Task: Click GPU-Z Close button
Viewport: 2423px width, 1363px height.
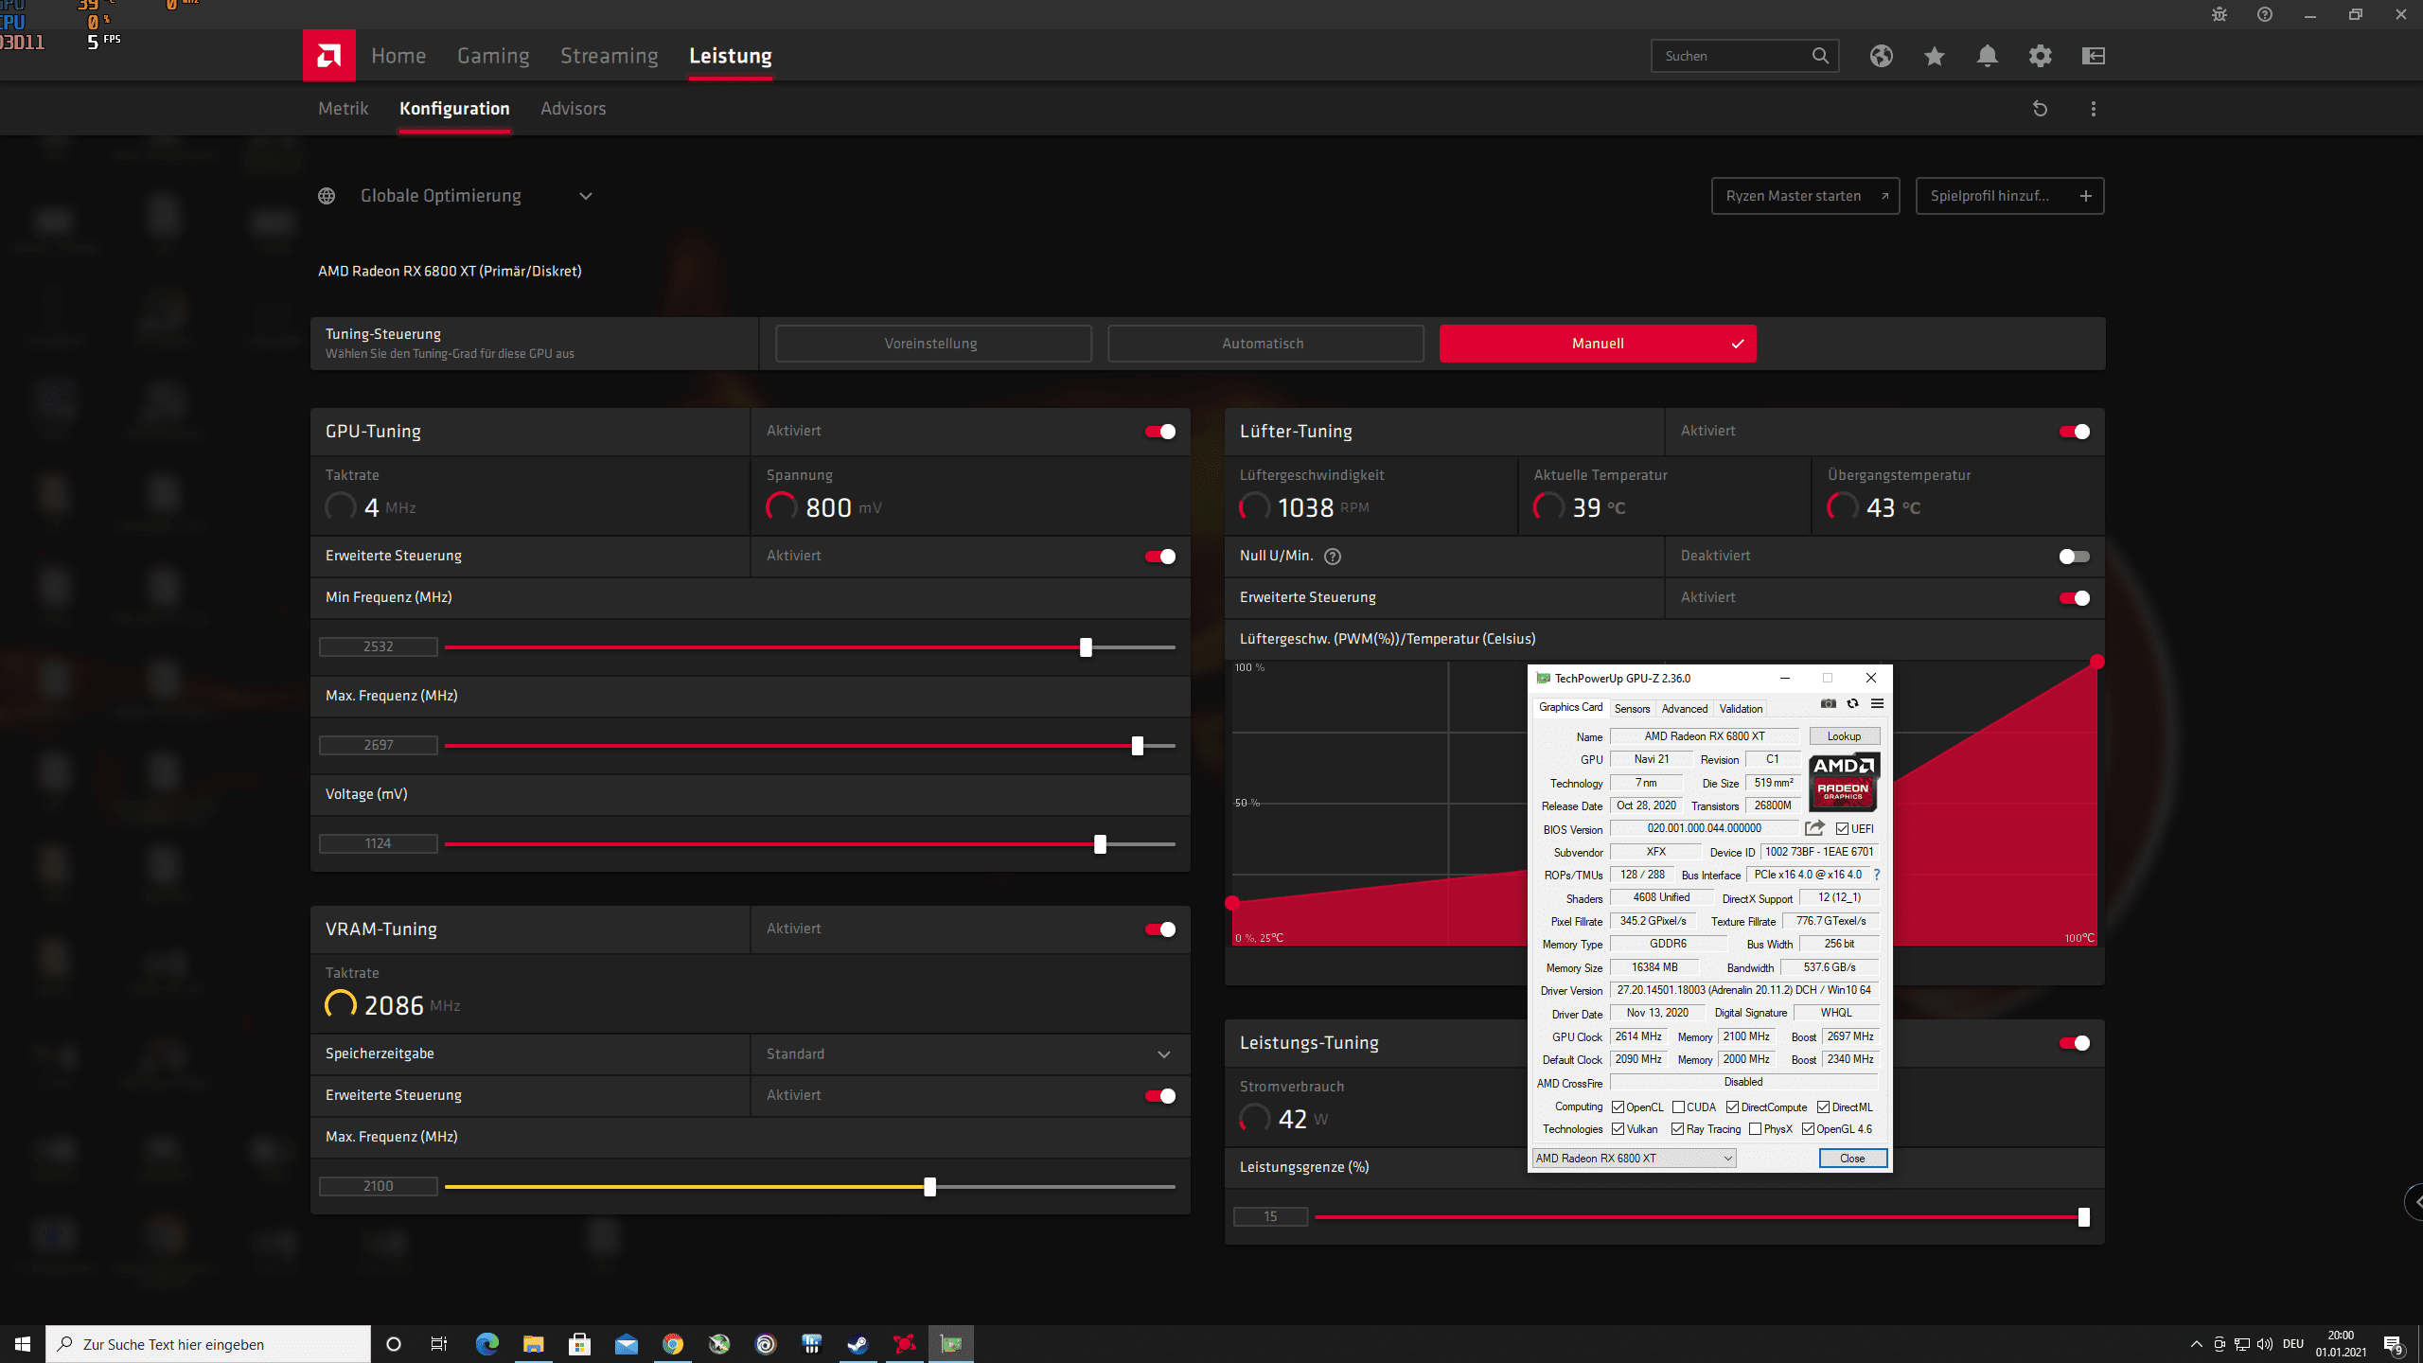Action: (1852, 1159)
